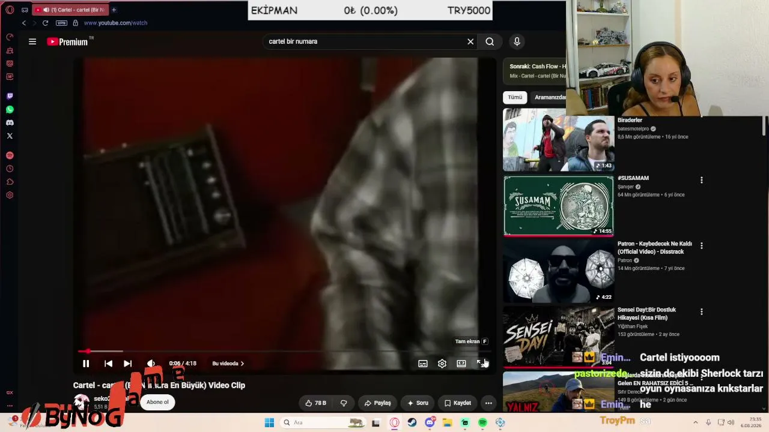Clear the search query with X
The image size is (769, 432).
(x=470, y=41)
